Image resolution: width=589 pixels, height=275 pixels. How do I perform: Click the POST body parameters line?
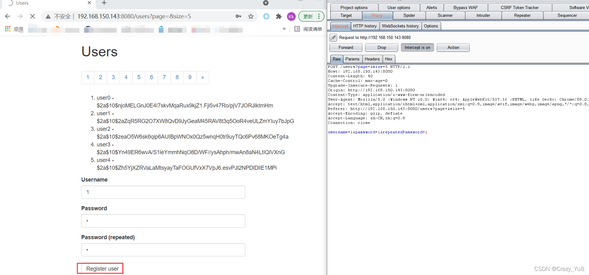point(378,132)
